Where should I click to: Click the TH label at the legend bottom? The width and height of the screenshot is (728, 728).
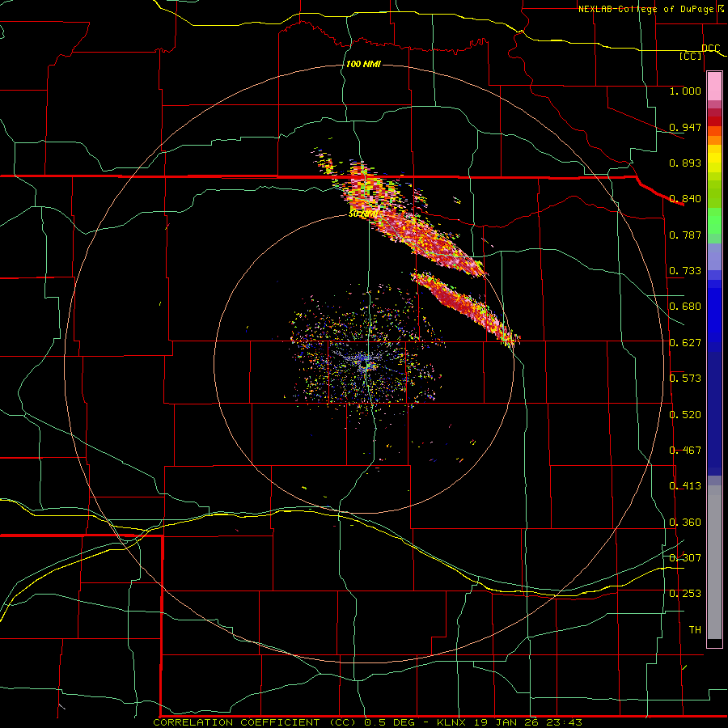coord(695,630)
